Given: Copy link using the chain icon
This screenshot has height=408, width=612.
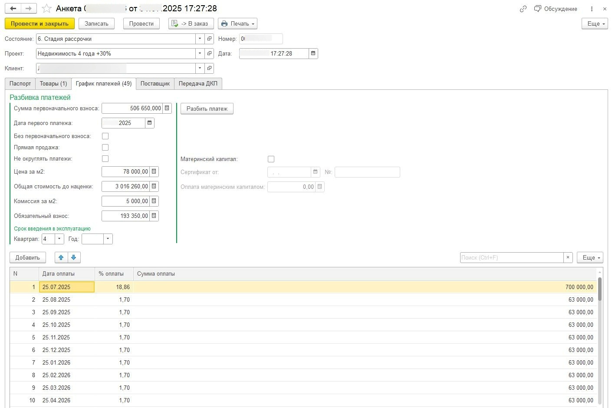Looking at the screenshot, I should point(523,9).
